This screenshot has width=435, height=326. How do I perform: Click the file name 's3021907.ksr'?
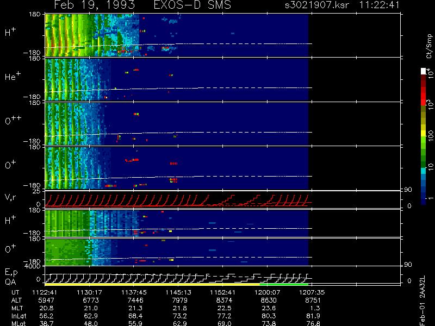[x=317, y=5]
